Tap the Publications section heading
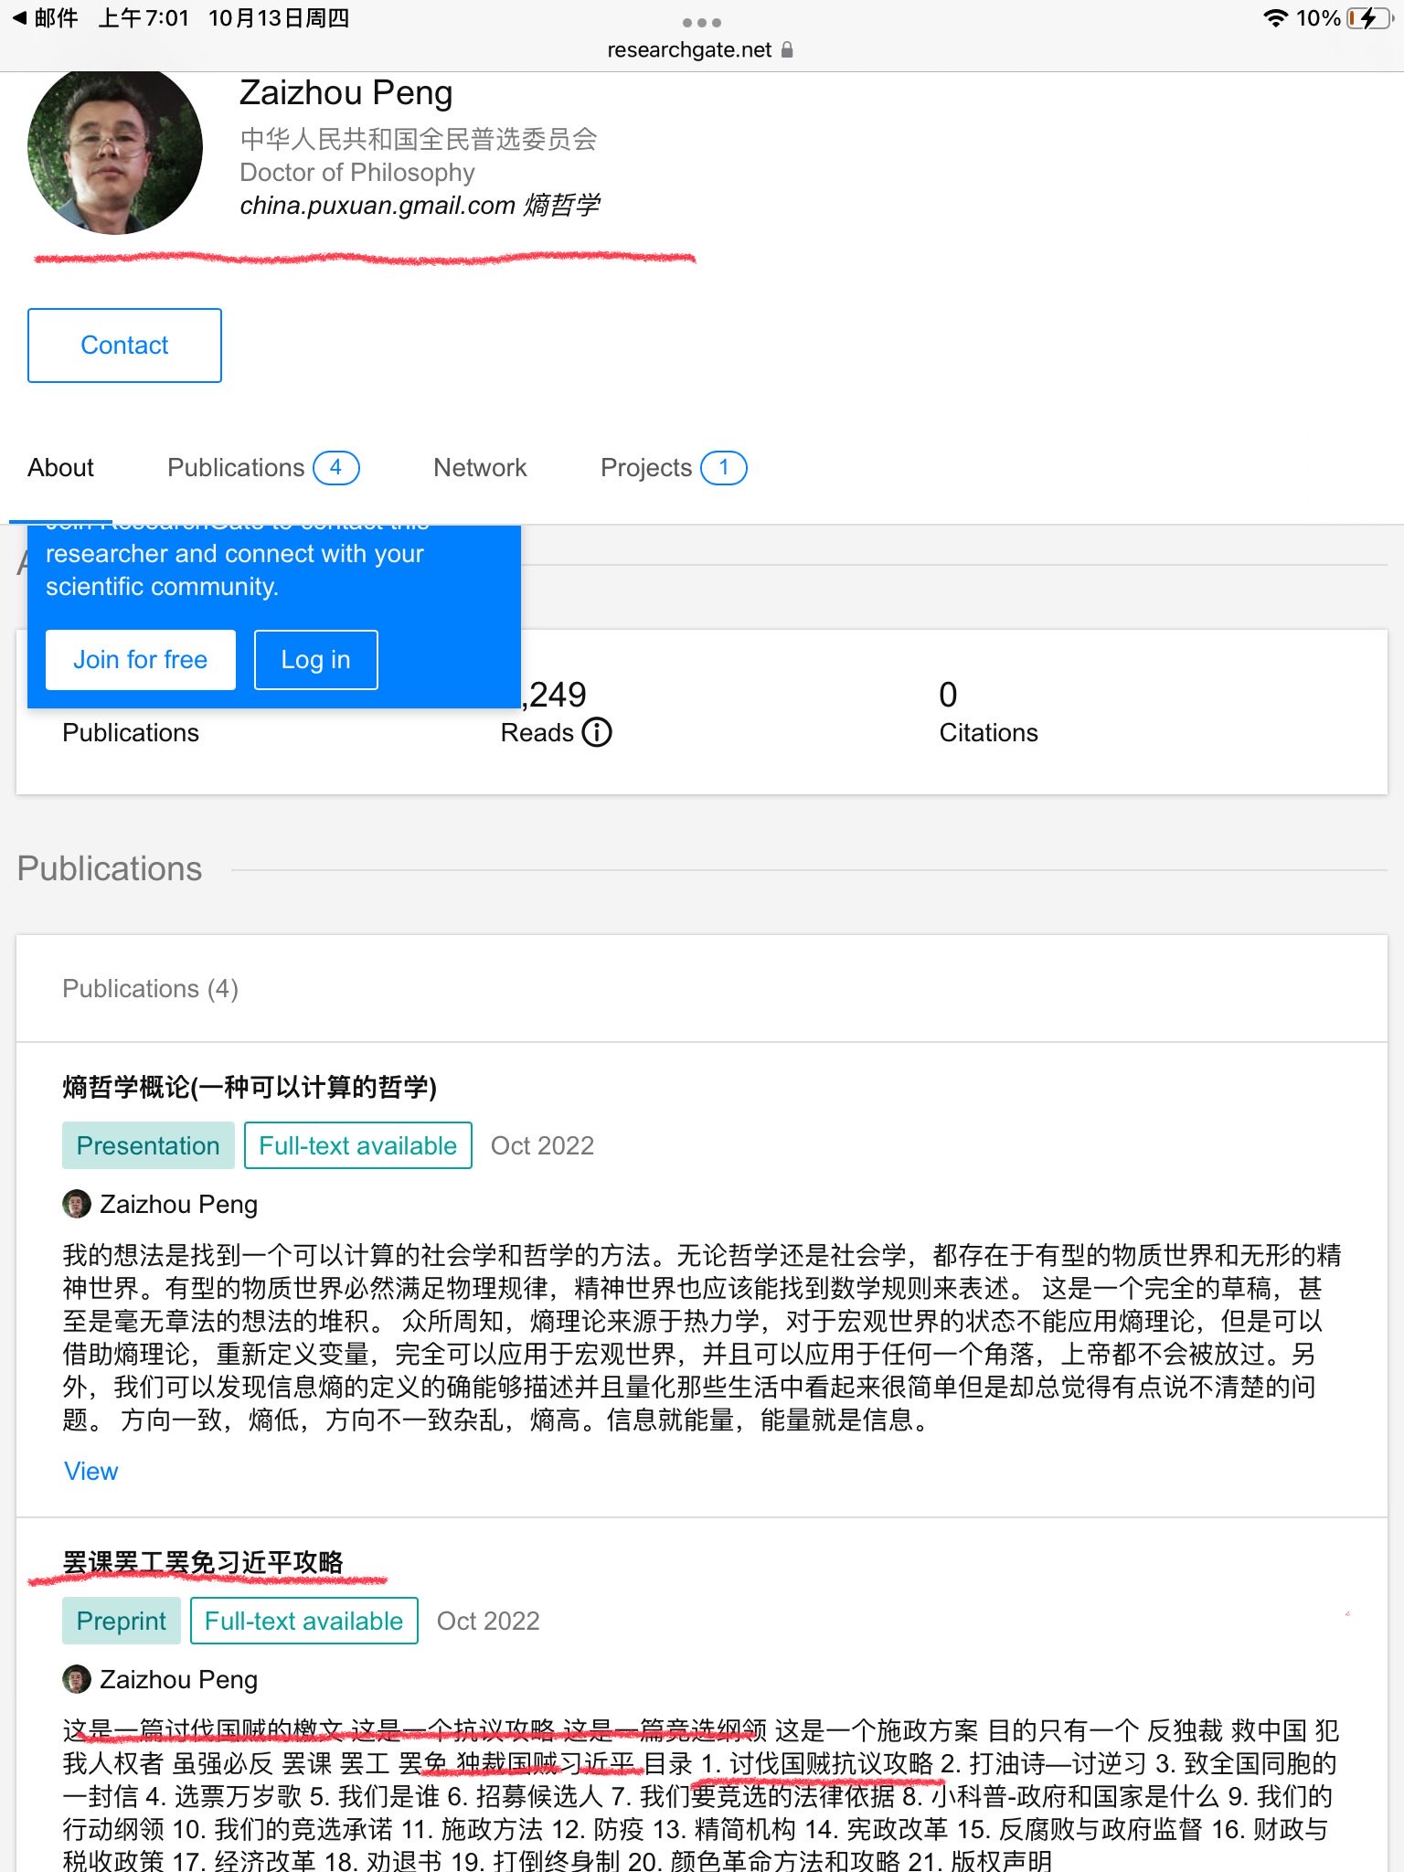 tap(110, 868)
